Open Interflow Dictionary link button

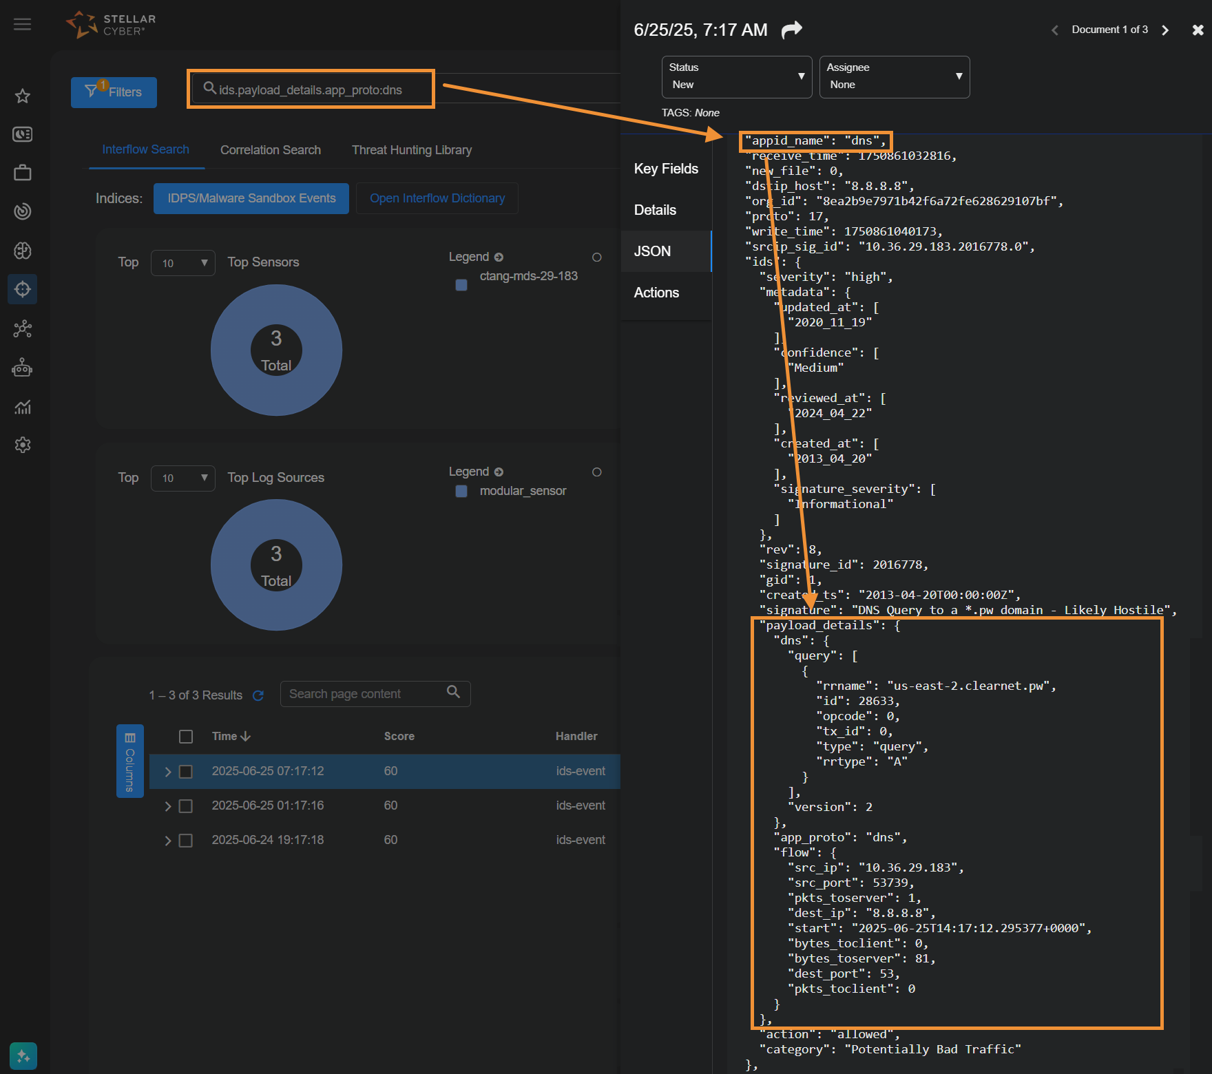(437, 198)
